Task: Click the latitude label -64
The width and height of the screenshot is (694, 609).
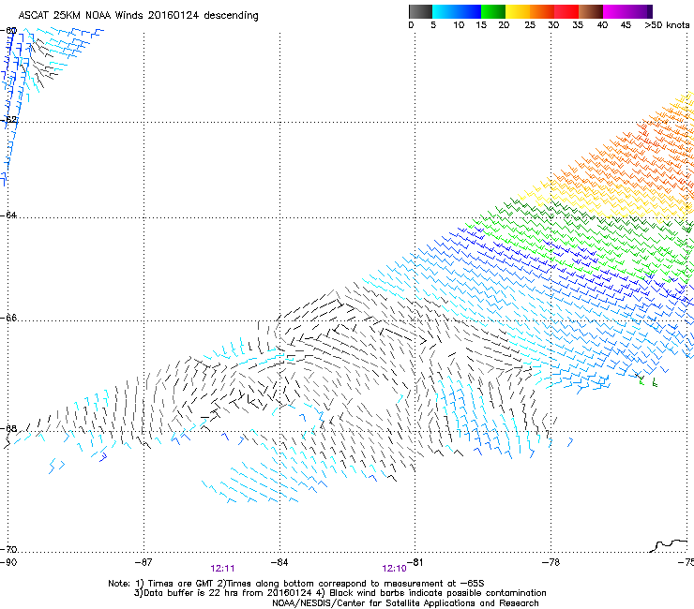Action: click(8, 215)
